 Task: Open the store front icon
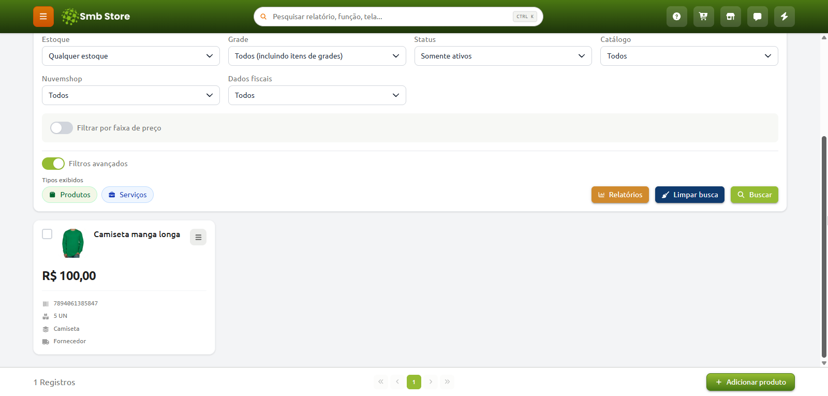731,17
